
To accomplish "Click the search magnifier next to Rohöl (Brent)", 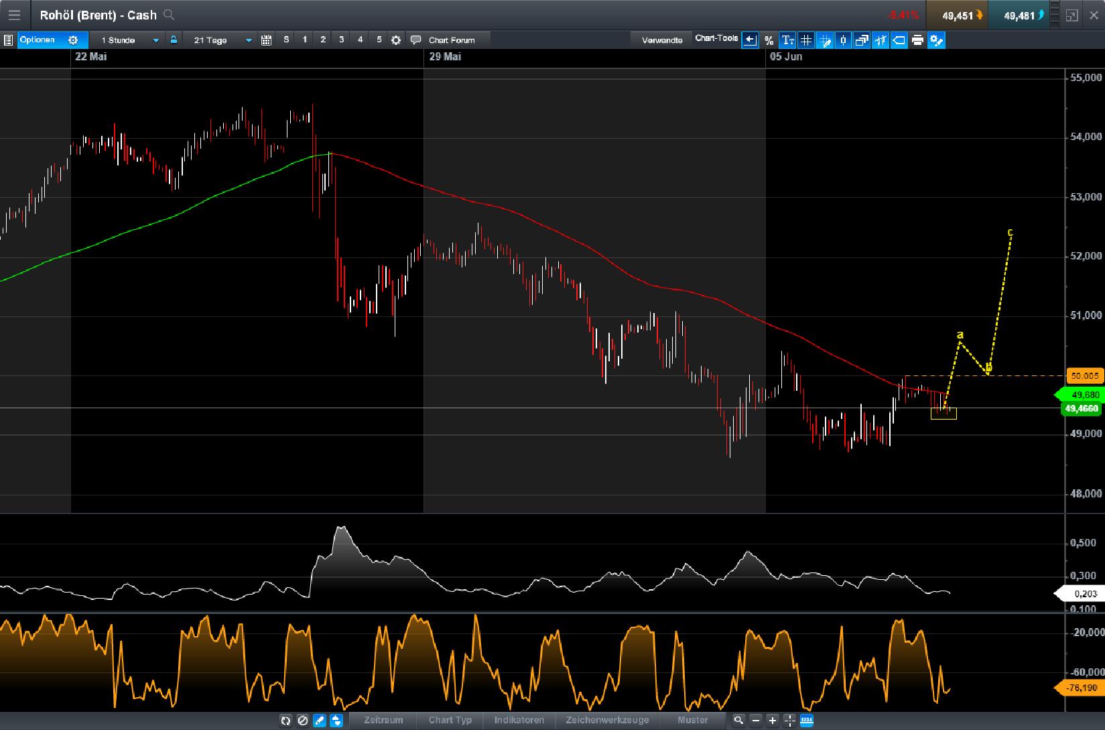I will tap(169, 14).
